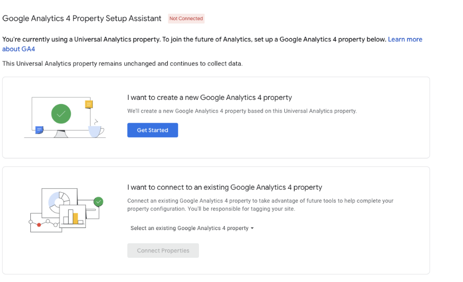
Task: Click the monitor stand in the first illustration
Action: pos(61,134)
